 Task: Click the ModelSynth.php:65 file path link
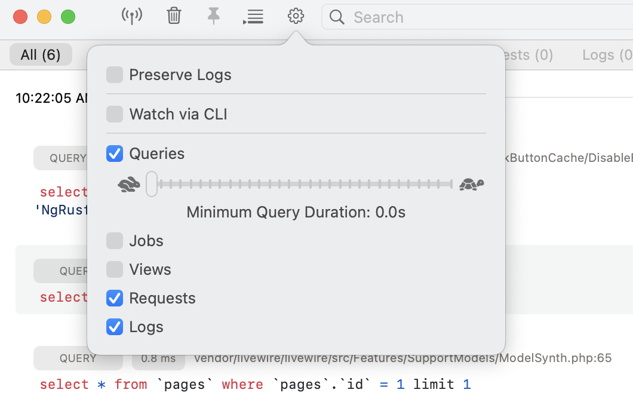coord(403,358)
